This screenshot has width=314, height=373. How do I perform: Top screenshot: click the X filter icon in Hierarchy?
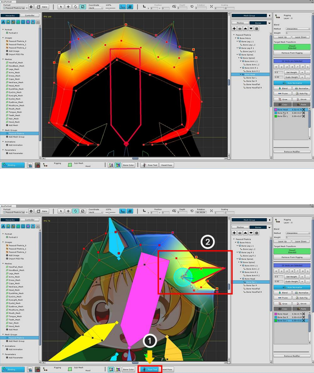point(38,22)
